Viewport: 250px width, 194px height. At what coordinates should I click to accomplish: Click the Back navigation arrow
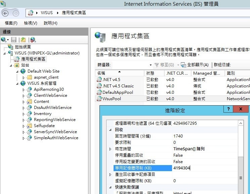pos(5,13)
